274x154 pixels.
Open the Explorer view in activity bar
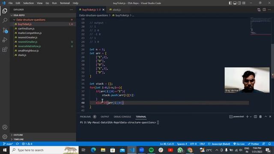pos(5,11)
